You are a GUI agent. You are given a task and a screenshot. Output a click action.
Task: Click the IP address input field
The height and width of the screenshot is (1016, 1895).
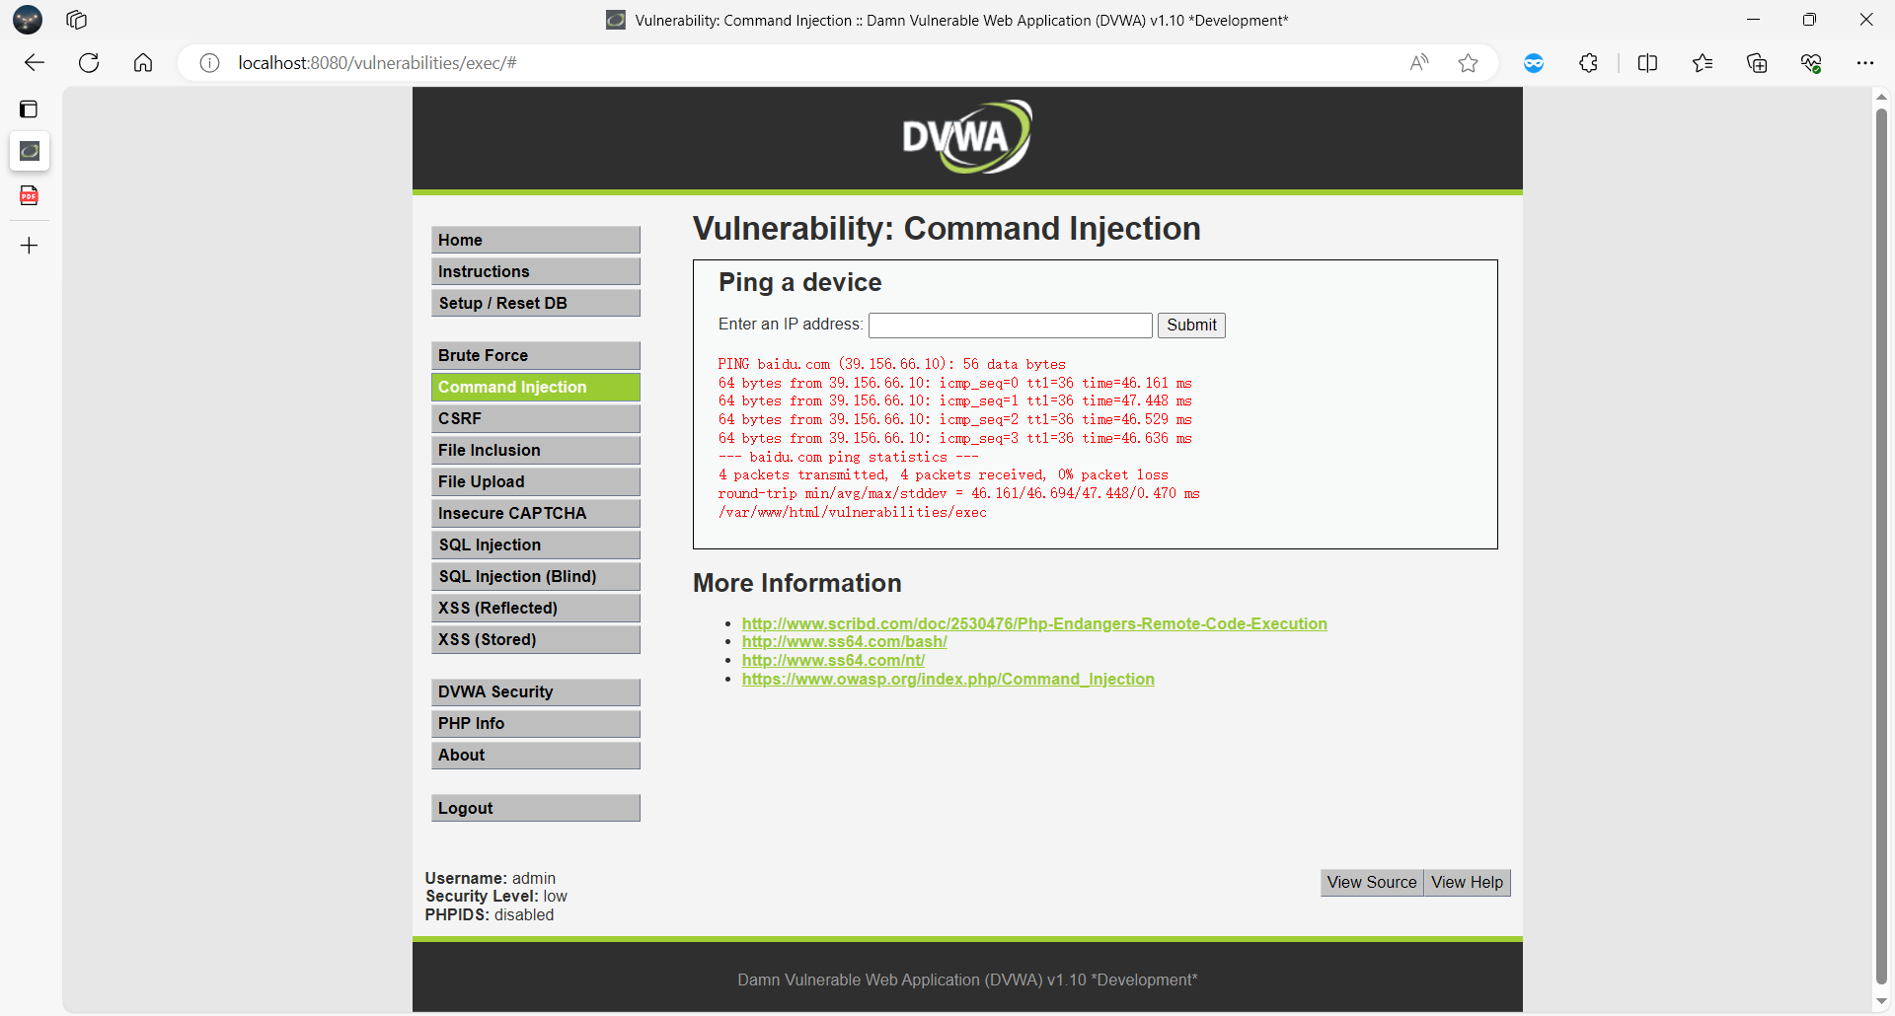(1010, 326)
